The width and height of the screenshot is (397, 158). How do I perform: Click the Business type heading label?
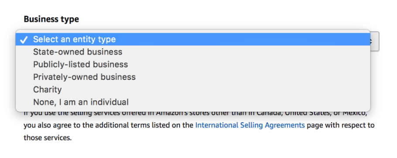(51, 19)
